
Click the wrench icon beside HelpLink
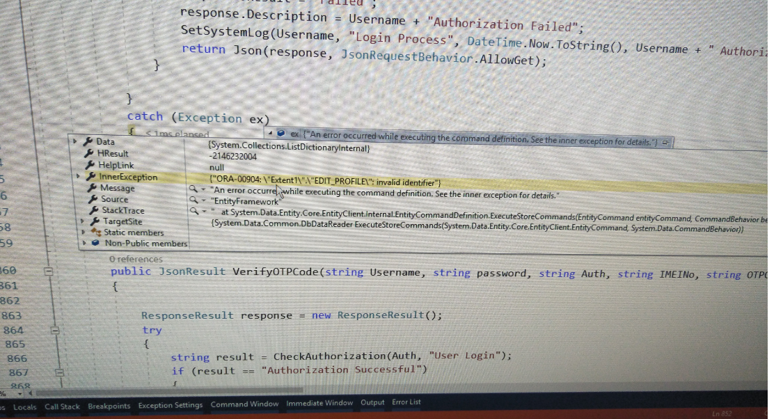pos(90,165)
